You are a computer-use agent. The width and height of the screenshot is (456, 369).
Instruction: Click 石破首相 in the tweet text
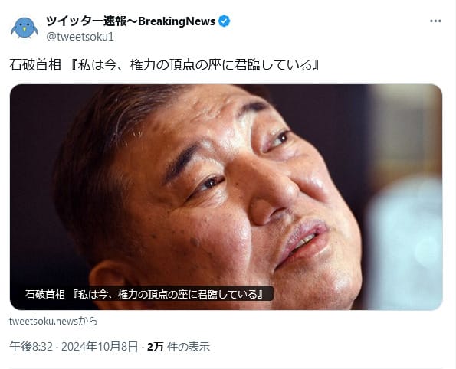[x=35, y=65]
